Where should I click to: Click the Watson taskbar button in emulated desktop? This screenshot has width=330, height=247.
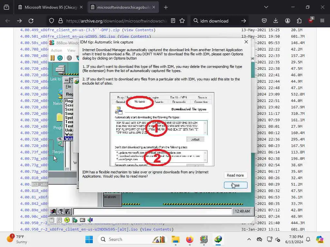pyautogui.click(x=112, y=200)
